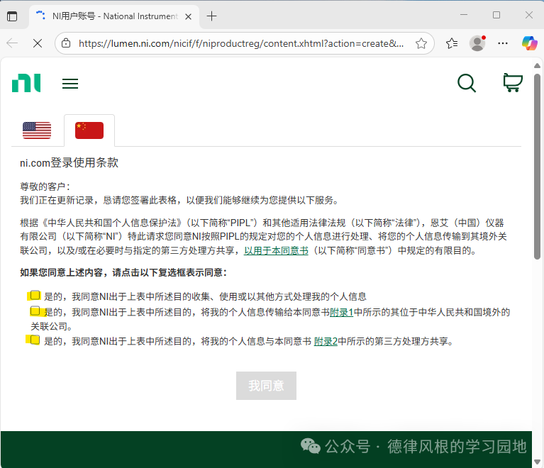
Task: Maximize the browser window
Action: [x=496, y=15]
